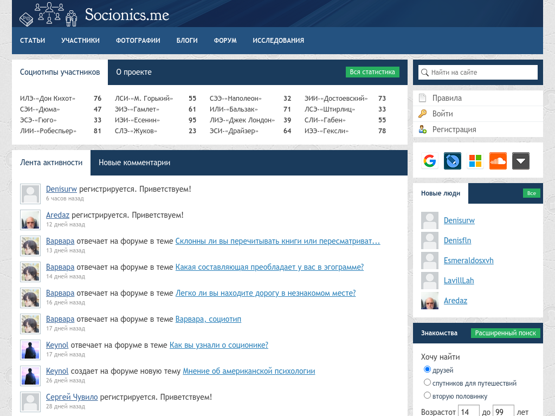This screenshot has height=416, width=555.
Task: Open the Правила link
Action: point(447,98)
